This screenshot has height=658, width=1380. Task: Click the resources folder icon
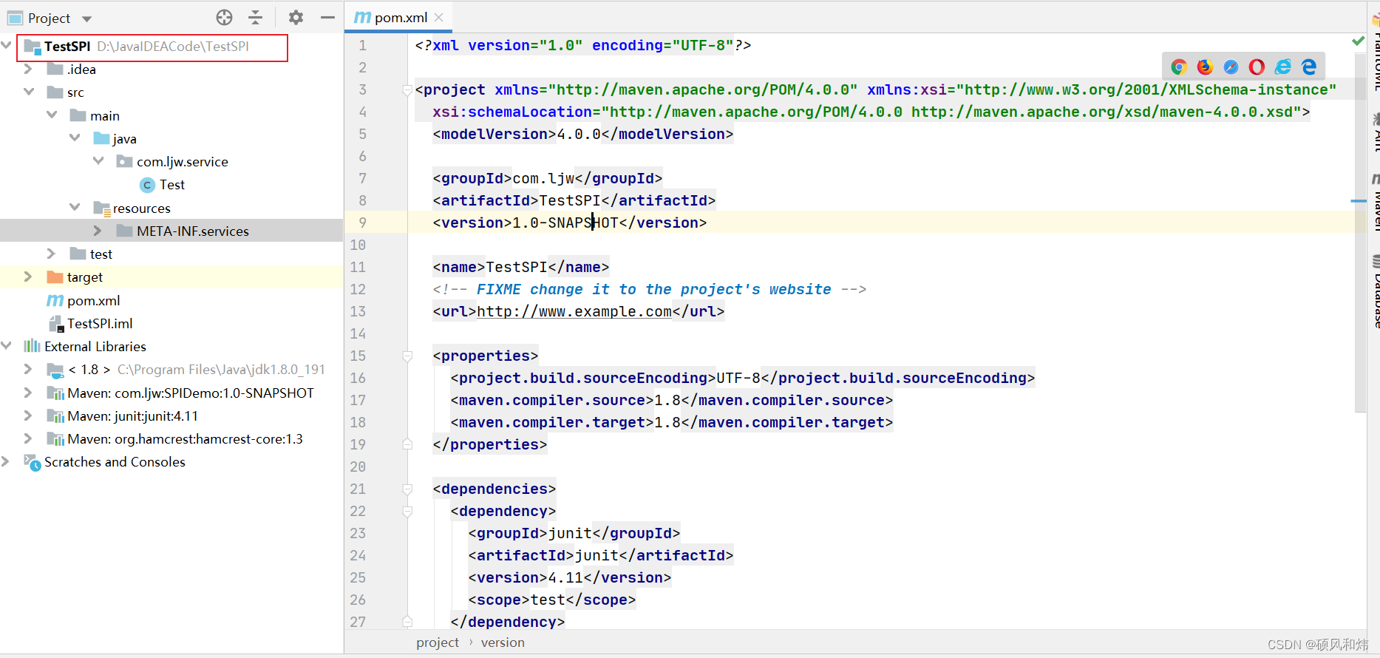pyautogui.click(x=101, y=208)
